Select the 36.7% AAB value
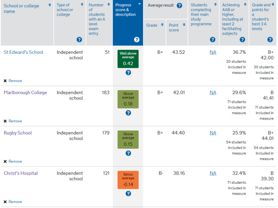The width and height of the screenshot is (278, 208). point(239,52)
